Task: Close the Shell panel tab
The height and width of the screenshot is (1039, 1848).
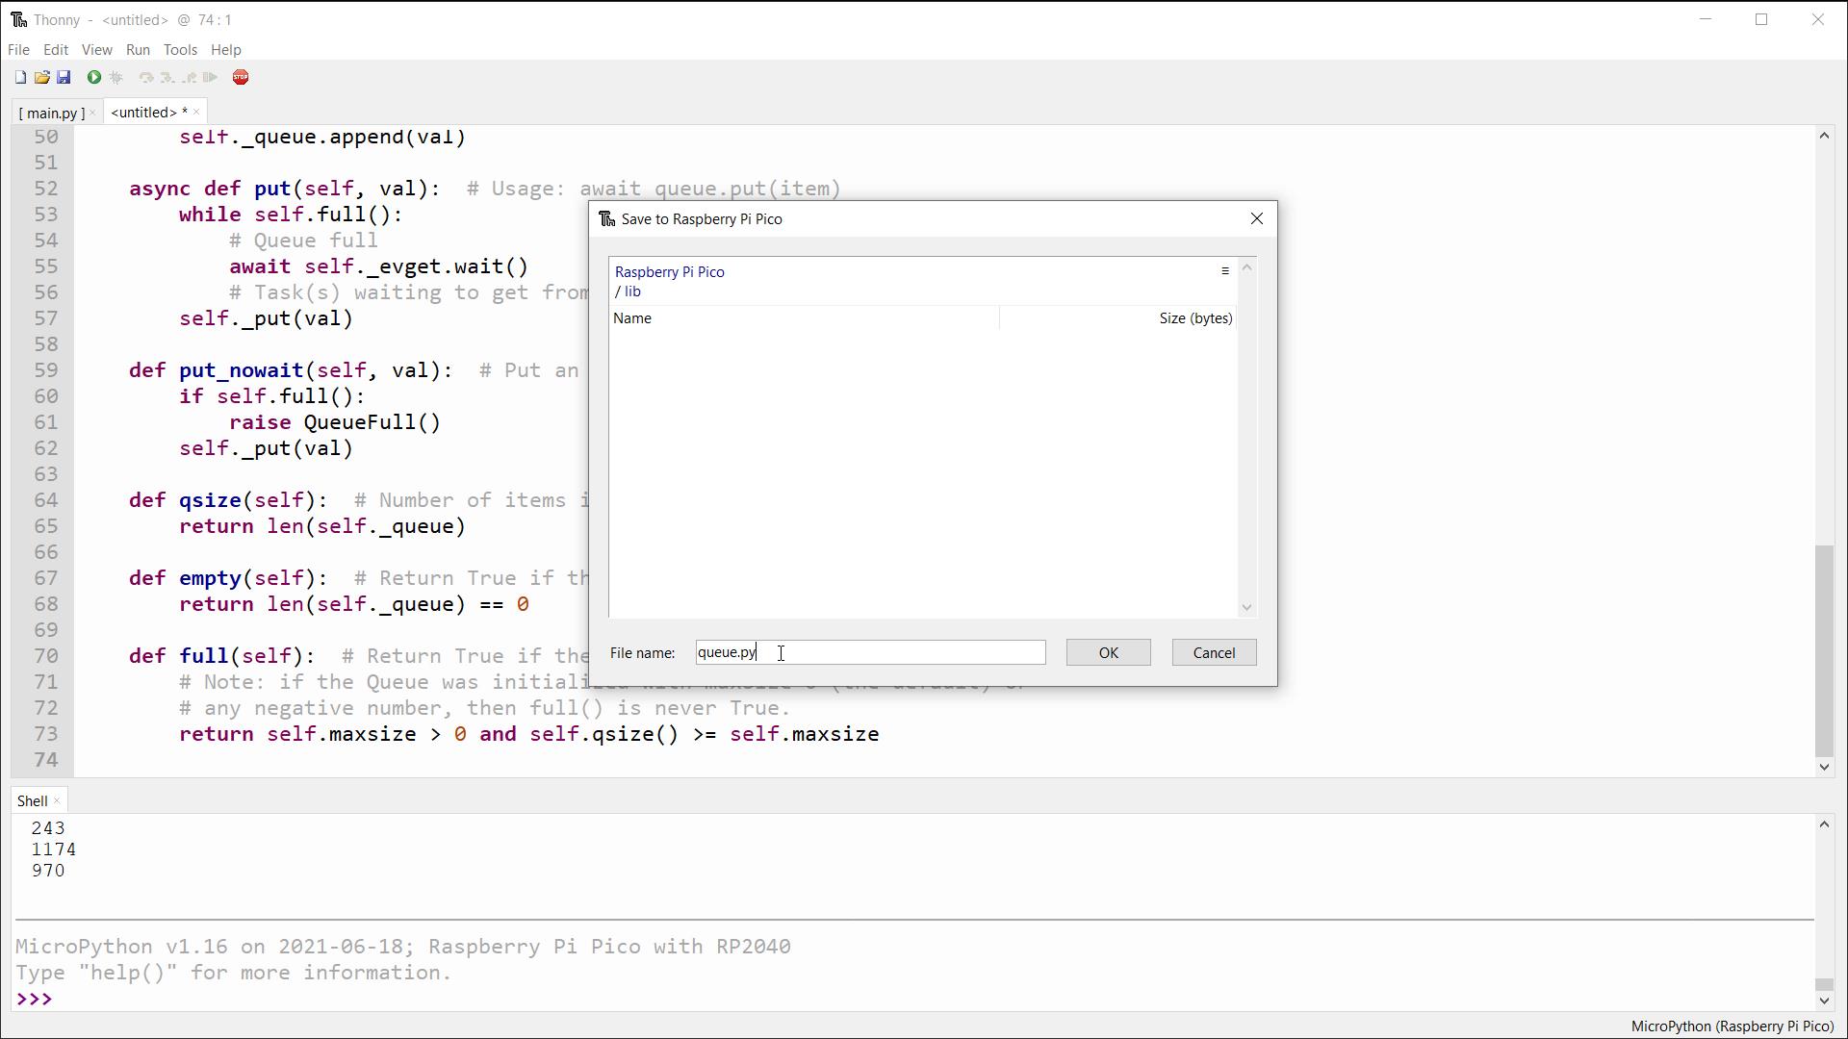Action: point(57,801)
